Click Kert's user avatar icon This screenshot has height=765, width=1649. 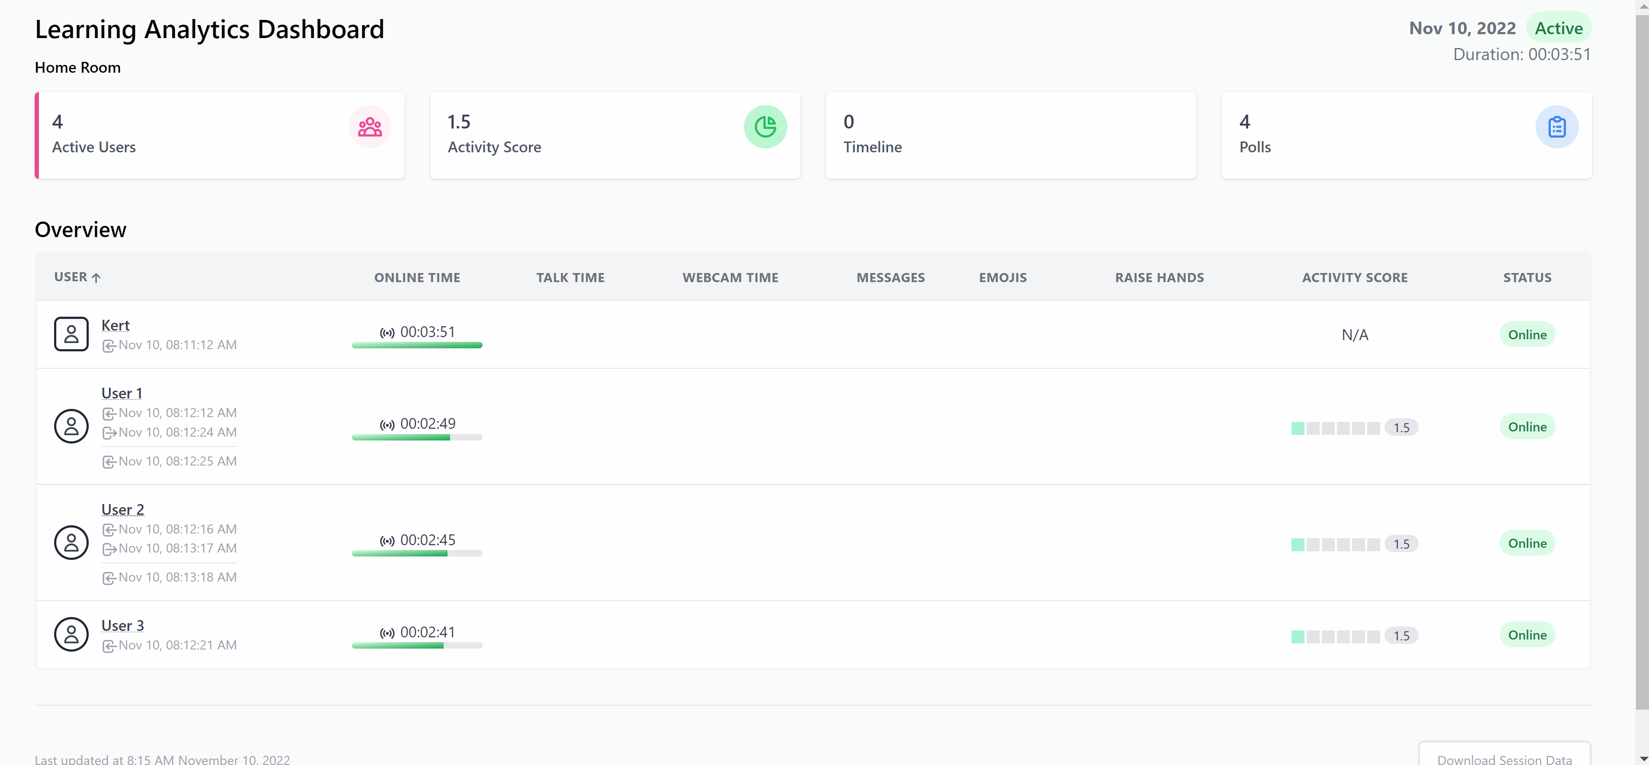pyautogui.click(x=71, y=334)
